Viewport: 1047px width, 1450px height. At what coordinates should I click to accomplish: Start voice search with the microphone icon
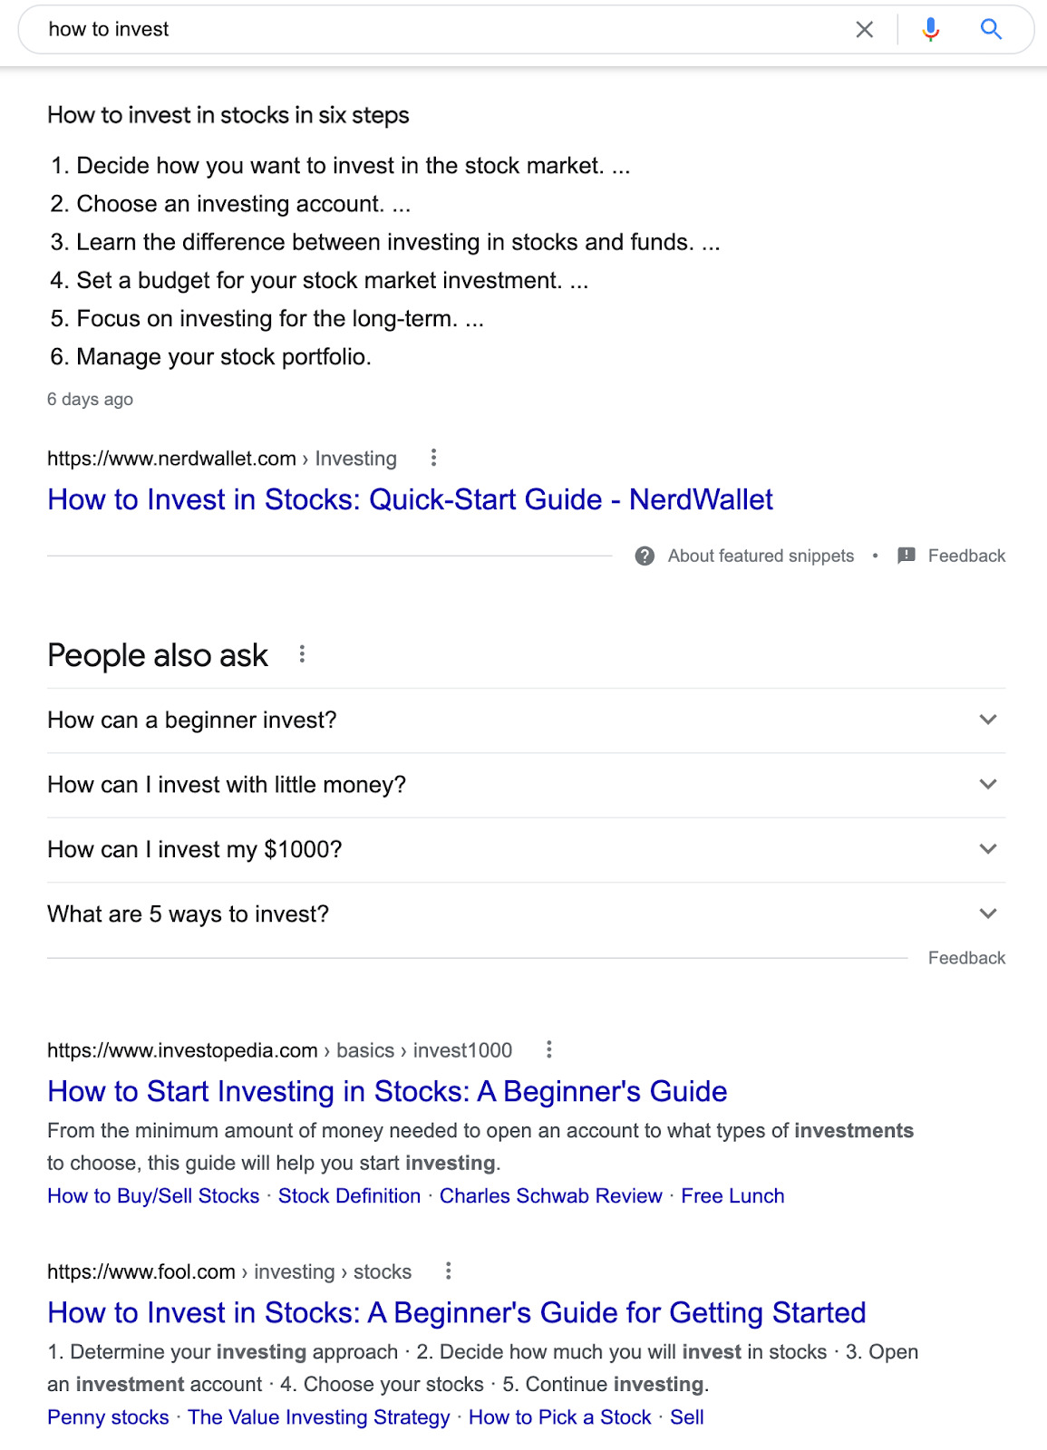click(928, 28)
